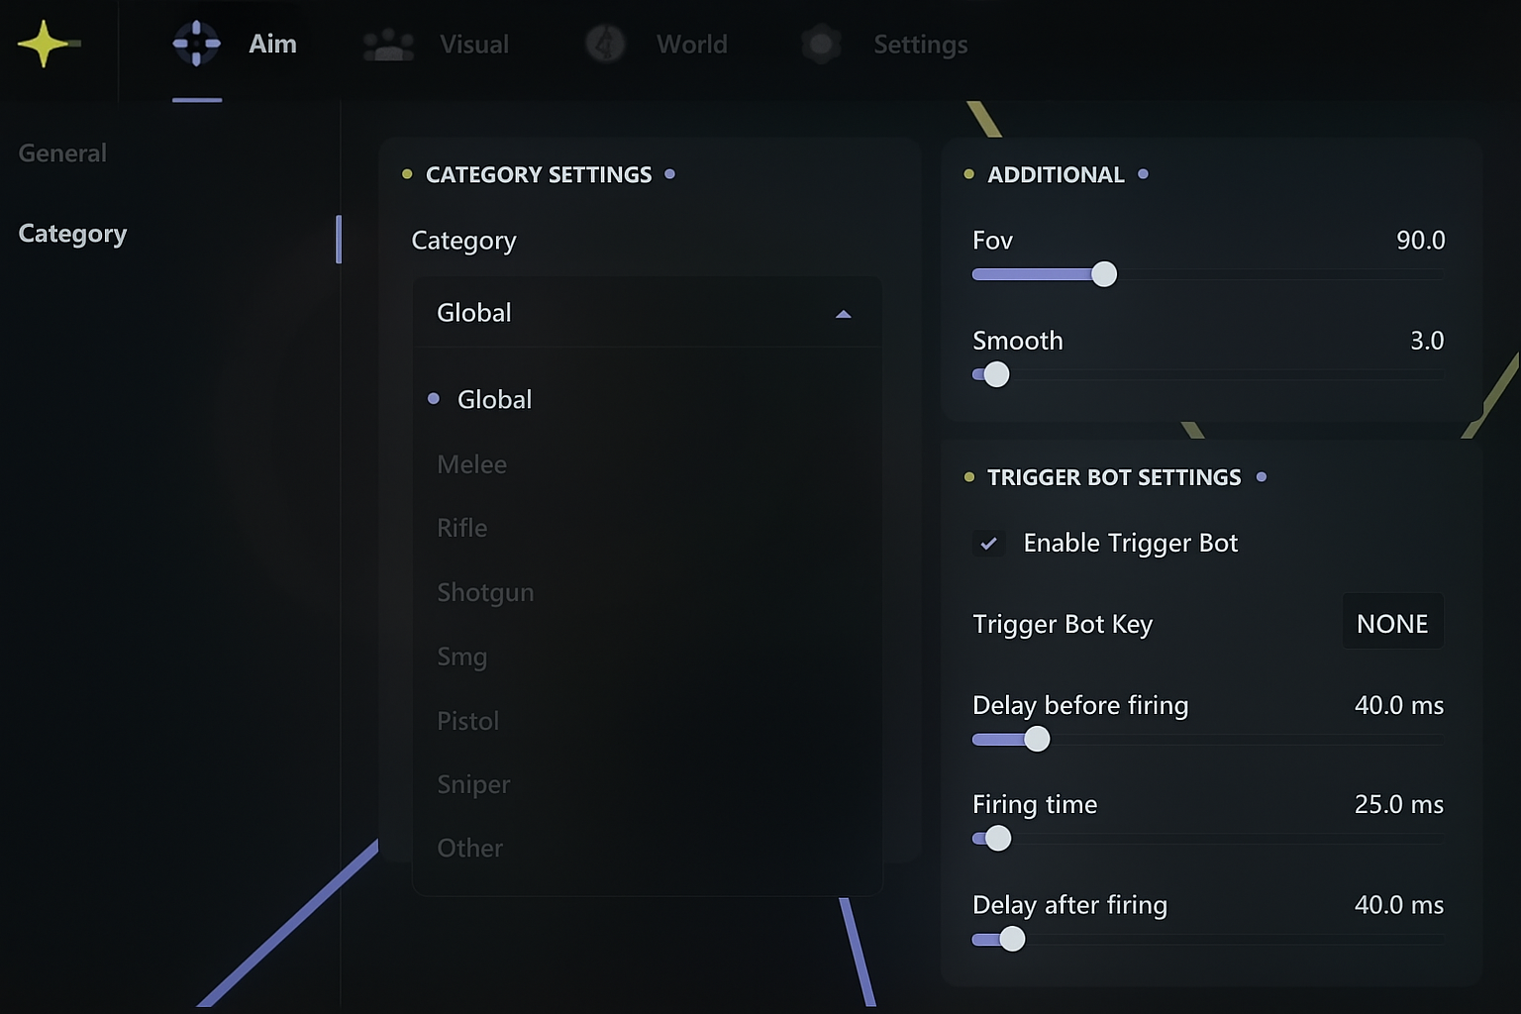This screenshot has width=1521, height=1014.
Task: Choose Melee from the category list
Action: (471, 464)
